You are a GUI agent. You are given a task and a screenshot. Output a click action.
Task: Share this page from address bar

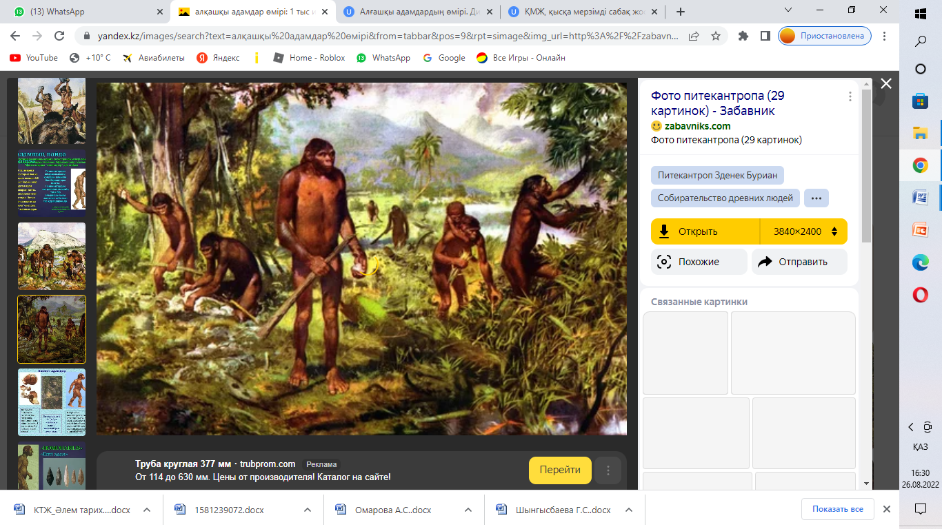click(694, 36)
